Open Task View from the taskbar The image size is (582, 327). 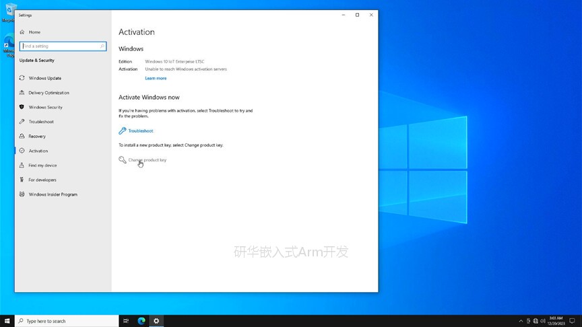pos(126,321)
